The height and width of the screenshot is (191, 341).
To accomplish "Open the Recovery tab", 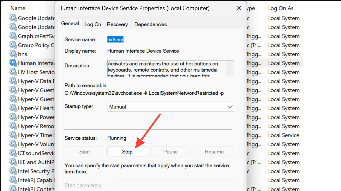I will (117, 24).
